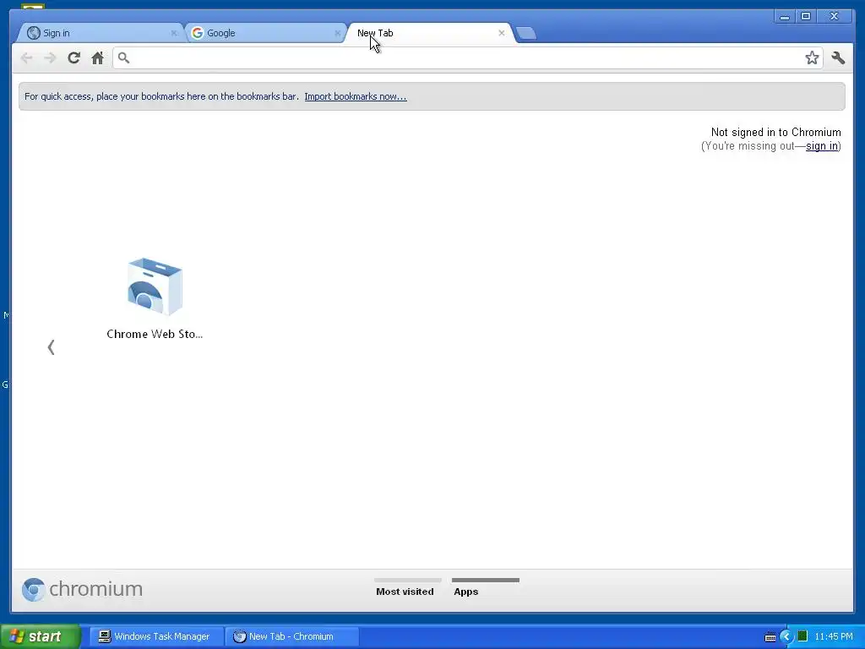Click the keyboard tray icon
Image resolution: width=865 pixels, height=649 pixels.
pyautogui.click(x=770, y=637)
